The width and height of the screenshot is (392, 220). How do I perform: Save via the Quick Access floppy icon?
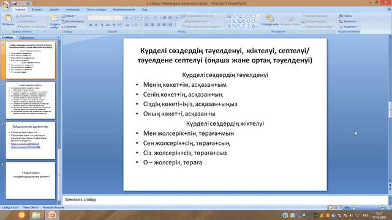tap(15, 3)
